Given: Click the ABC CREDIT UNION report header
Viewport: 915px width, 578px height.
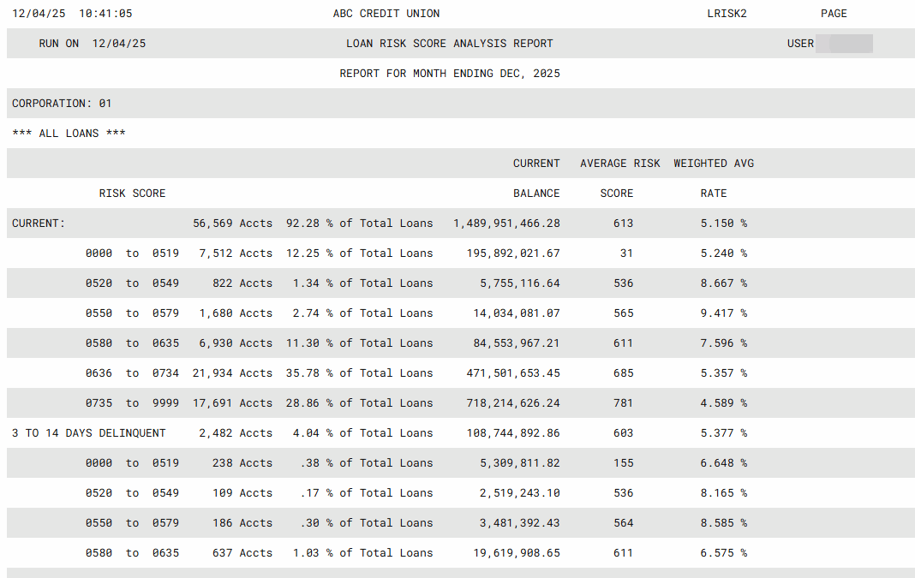Looking at the screenshot, I should point(386,14).
